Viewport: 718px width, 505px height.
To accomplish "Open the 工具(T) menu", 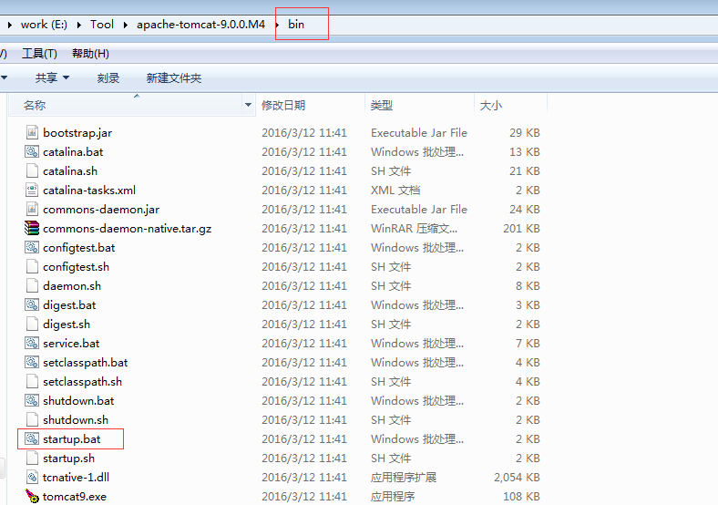I will coord(39,54).
